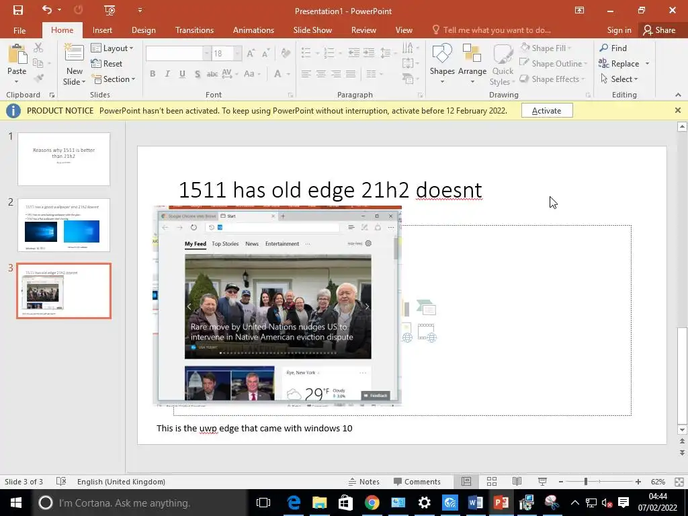Click the Activate button in product notice
The width and height of the screenshot is (688, 516).
tap(547, 111)
